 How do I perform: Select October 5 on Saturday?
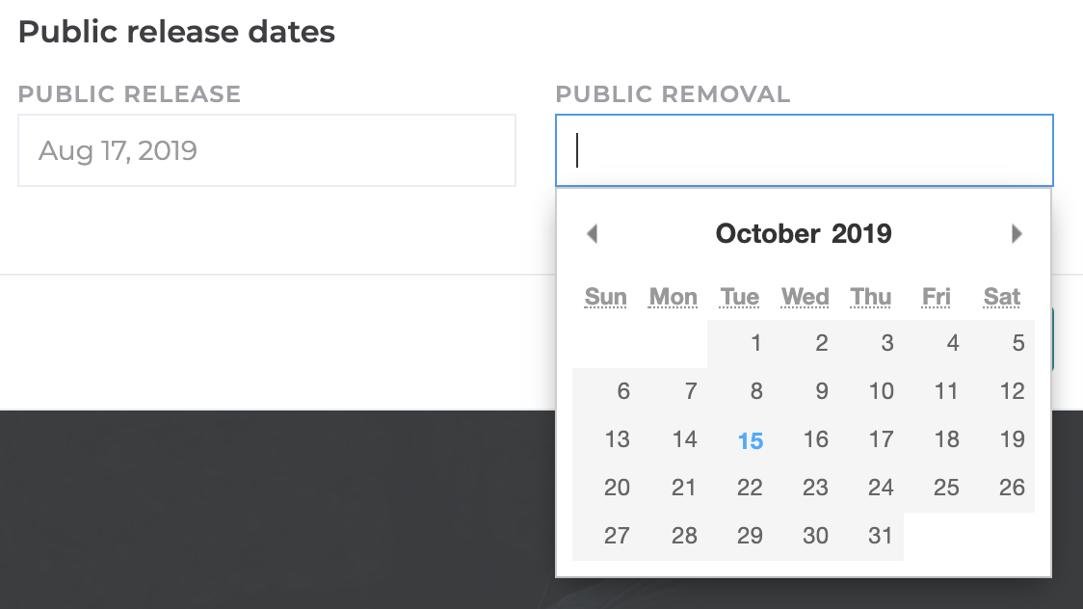click(1018, 343)
